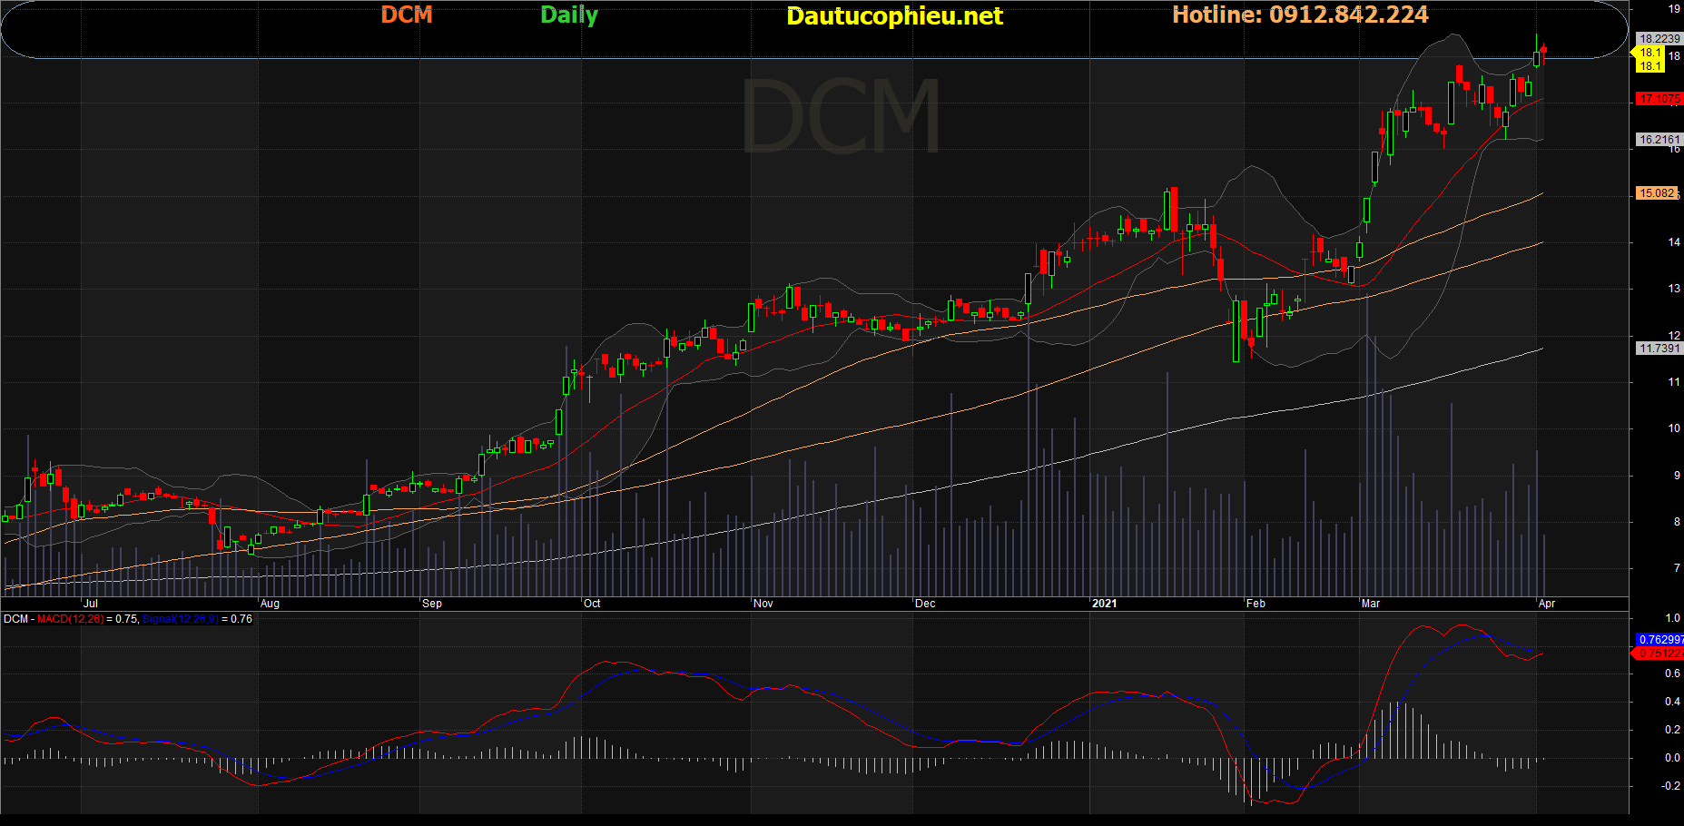Viewport: 1684px width, 826px height.
Task: Jump to the Sep date marker
Action: [x=432, y=604]
